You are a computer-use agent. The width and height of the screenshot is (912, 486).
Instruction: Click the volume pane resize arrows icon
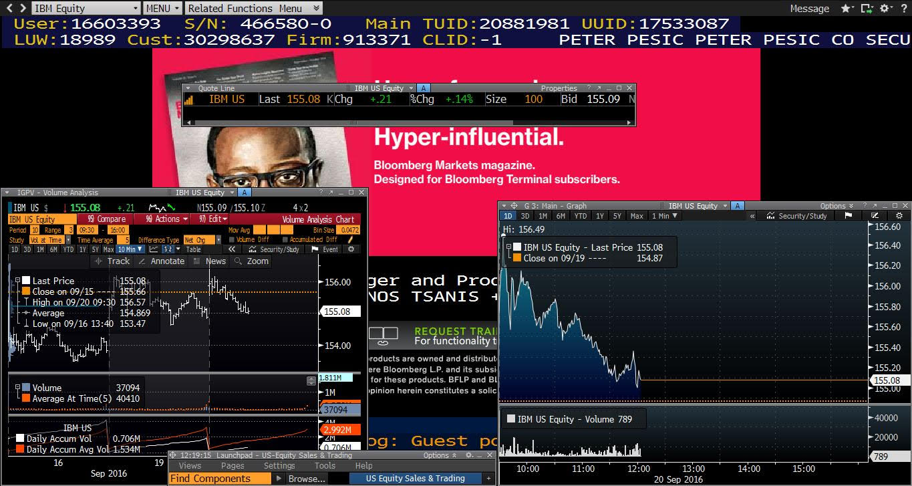(311, 381)
